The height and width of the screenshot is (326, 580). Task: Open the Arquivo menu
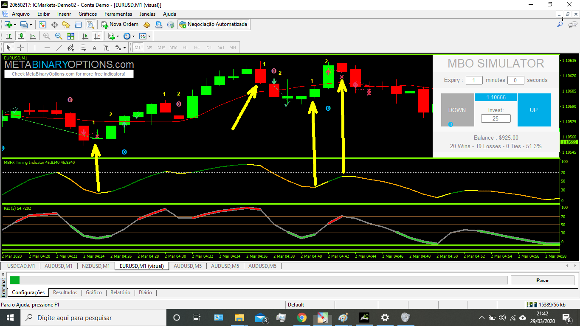pos(20,14)
